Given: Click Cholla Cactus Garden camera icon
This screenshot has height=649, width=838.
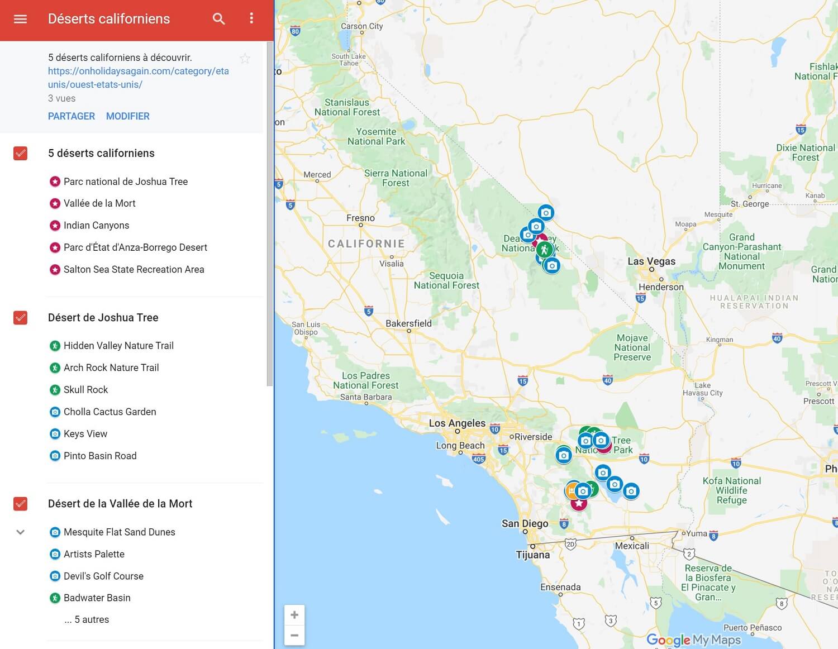Looking at the screenshot, I should click(55, 412).
